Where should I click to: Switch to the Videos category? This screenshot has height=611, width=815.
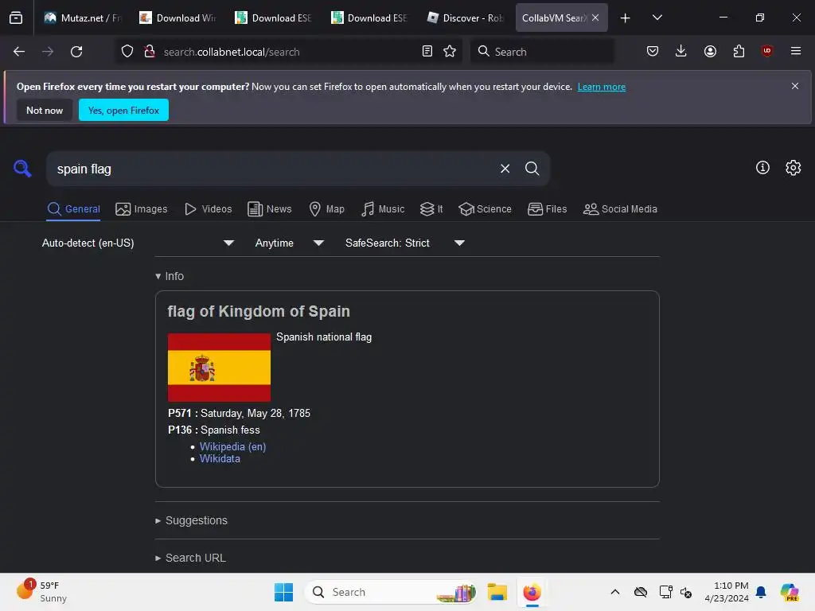[209, 209]
